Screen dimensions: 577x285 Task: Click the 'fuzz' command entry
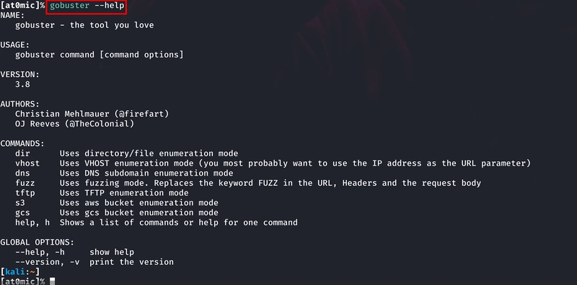pyautogui.click(x=25, y=184)
